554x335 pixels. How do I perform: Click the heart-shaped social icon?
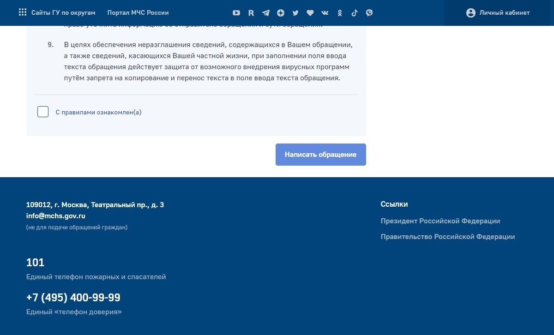[x=310, y=13]
